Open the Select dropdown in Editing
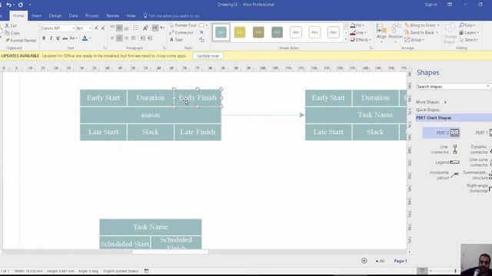 (469, 40)
